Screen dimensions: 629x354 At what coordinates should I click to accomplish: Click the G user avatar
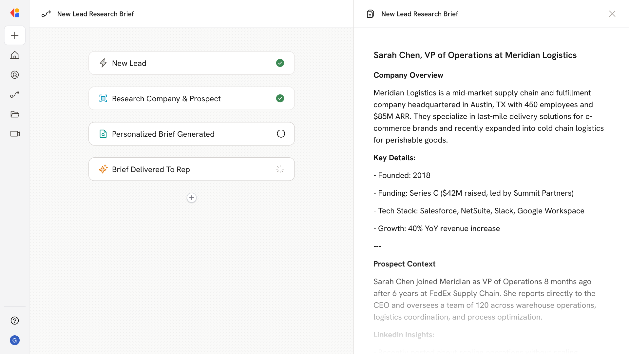pos(15,340)
